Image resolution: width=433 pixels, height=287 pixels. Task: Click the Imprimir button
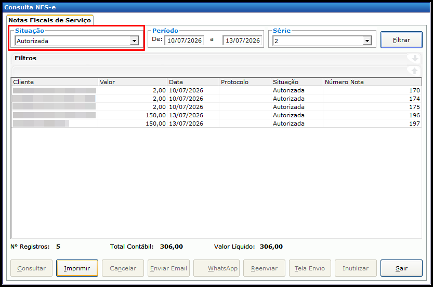click(x=77, y=268)
